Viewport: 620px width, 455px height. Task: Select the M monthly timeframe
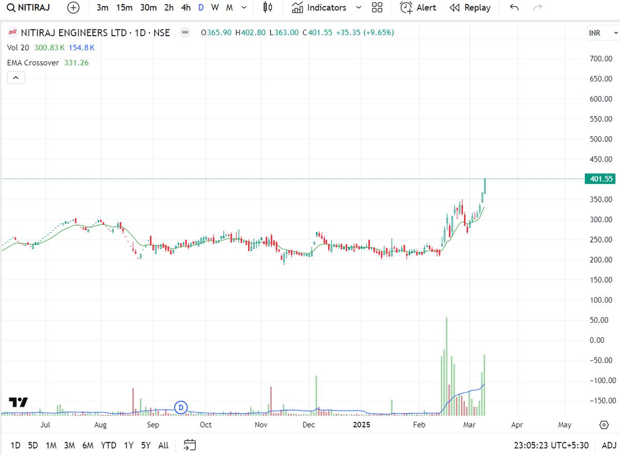229,8
